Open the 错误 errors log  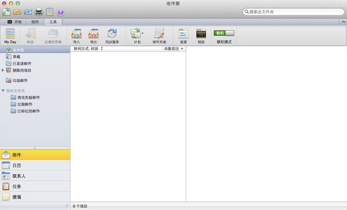point(201,36)
